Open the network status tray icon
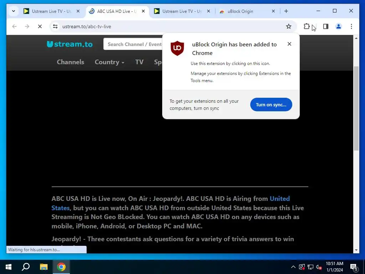The height and width of the screenshot is (274, 365). pos(310,267)
